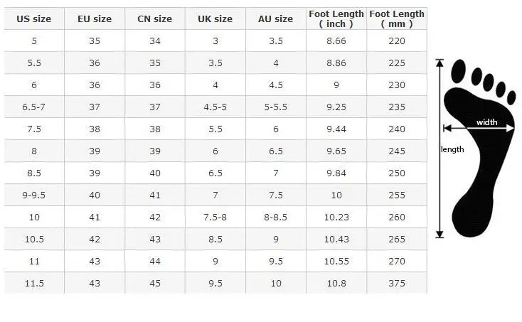Select the 375 mm foot length cell
Viewport: 522px width, 322px height.
397,284
